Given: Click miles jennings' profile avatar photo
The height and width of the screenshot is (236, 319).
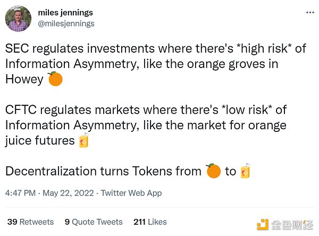Looking at the screenshot, I should pos(18,19).
